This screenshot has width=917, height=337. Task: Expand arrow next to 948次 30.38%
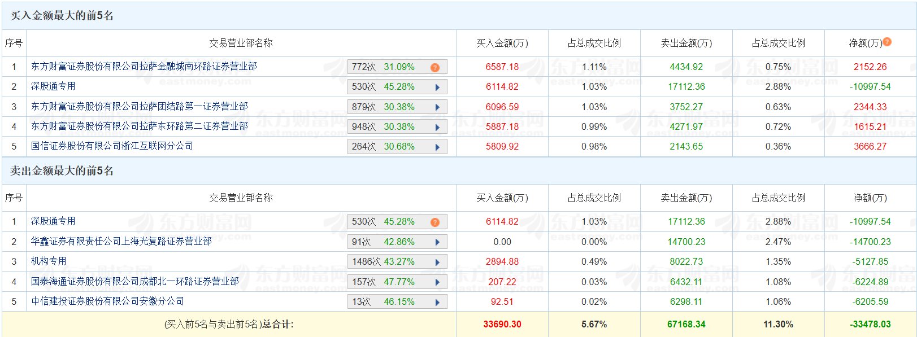pyautogui.click(x=437, y=127)
